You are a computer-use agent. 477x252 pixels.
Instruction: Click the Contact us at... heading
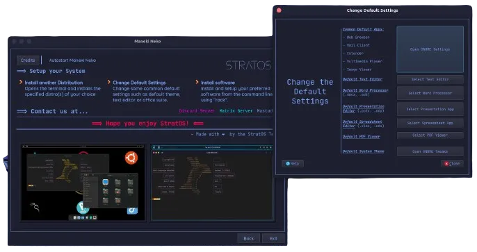(x=59, y=112)
